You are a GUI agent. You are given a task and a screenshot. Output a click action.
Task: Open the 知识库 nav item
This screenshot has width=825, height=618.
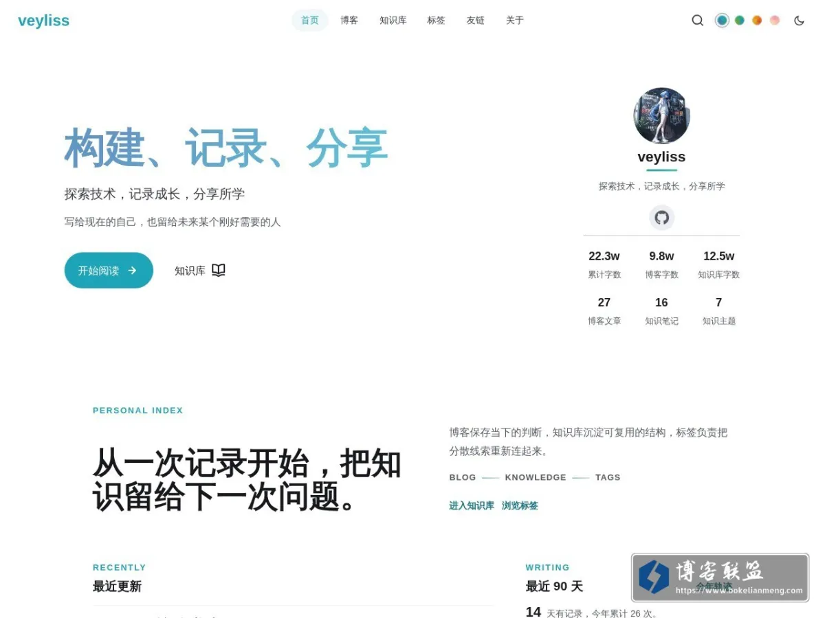[393, 21]
